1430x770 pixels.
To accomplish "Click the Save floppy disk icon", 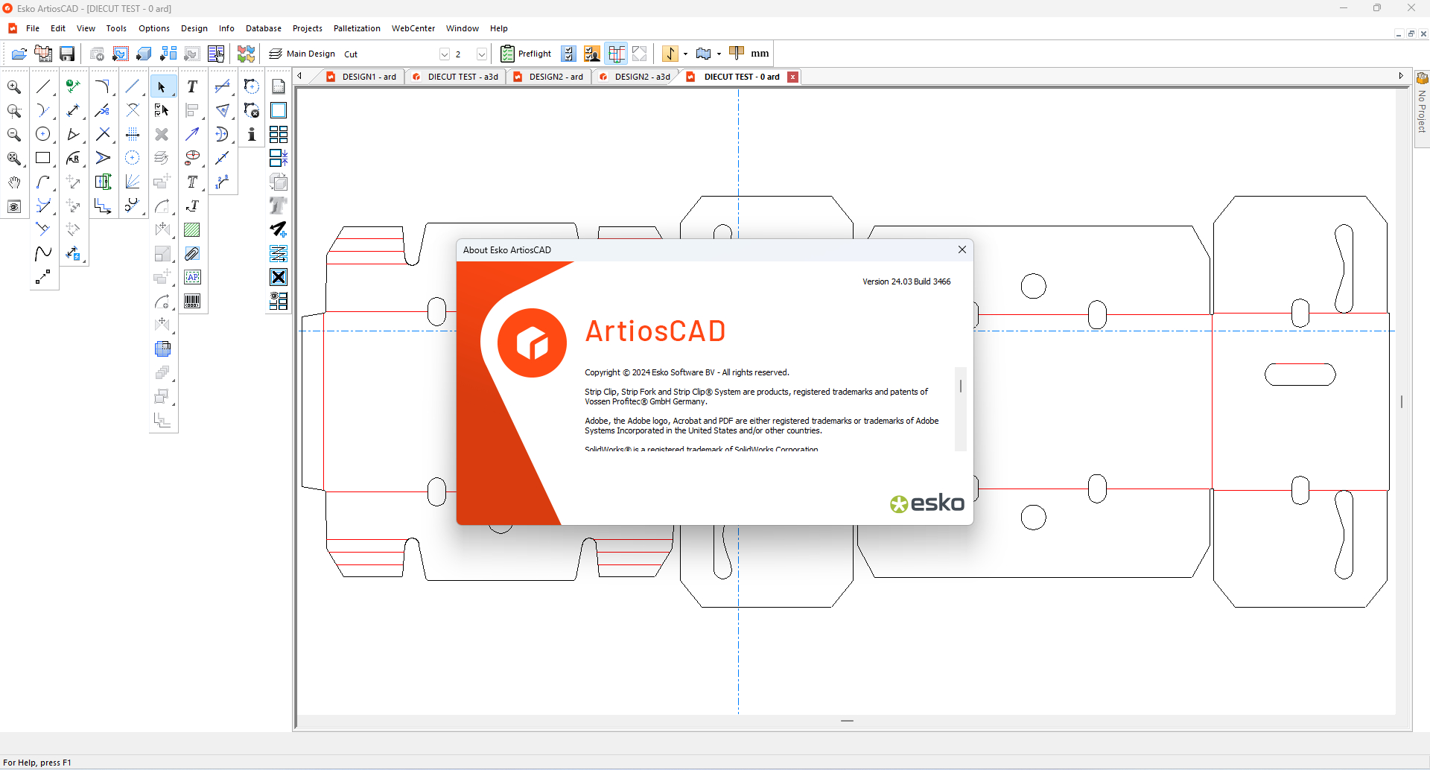I will click(x=67, y=54).
